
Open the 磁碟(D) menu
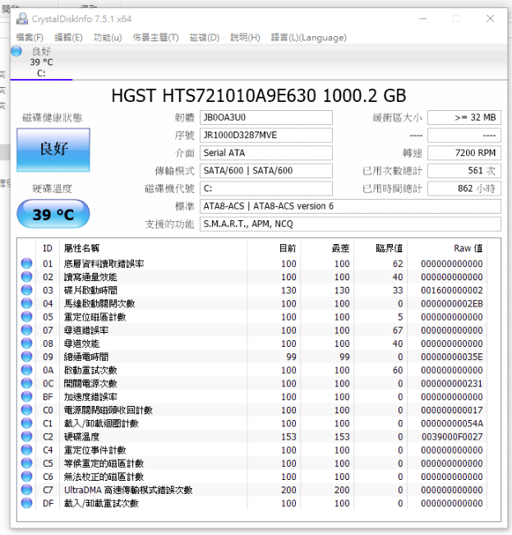click(205, 37)
